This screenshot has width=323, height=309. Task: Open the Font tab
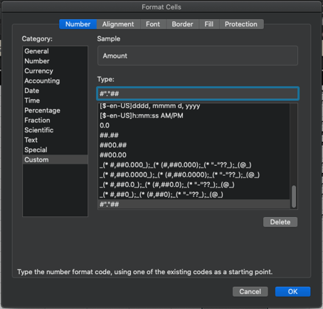click(x=153, y=24)
